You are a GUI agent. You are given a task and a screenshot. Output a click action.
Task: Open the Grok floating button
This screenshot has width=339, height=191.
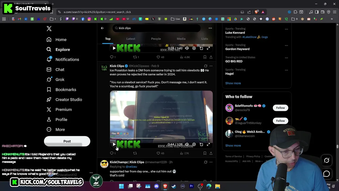click(327, 160)
